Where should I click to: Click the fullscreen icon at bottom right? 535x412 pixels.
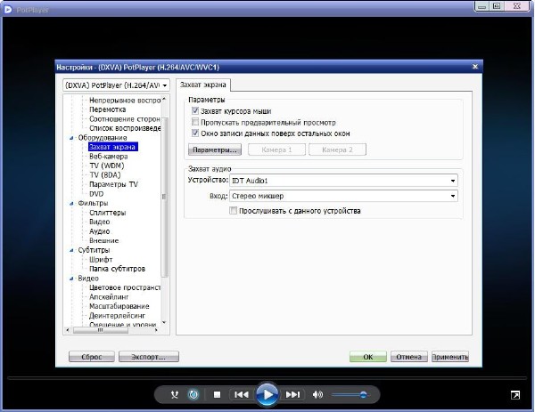point(515,394)
